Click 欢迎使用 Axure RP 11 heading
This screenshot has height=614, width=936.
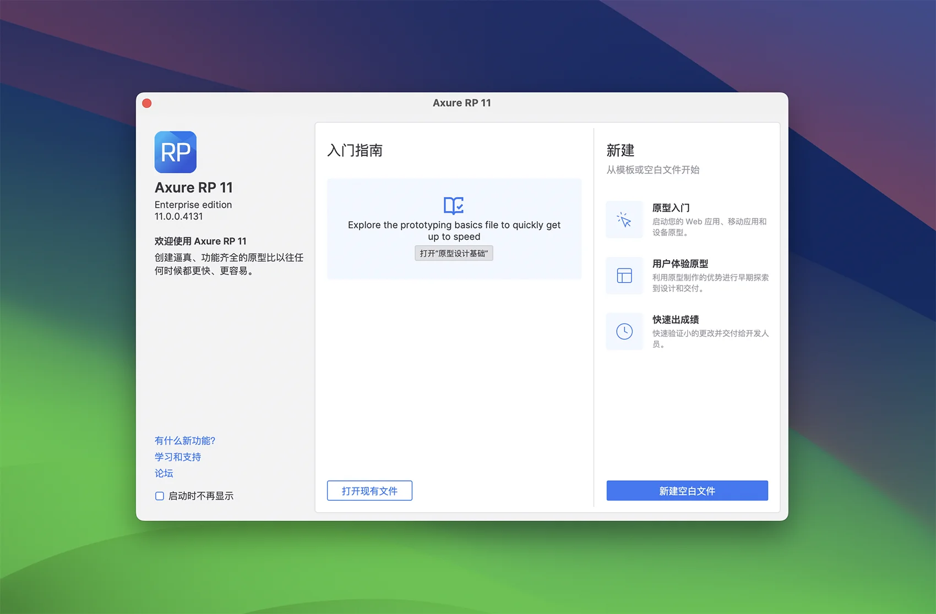(x=200, y=241)
